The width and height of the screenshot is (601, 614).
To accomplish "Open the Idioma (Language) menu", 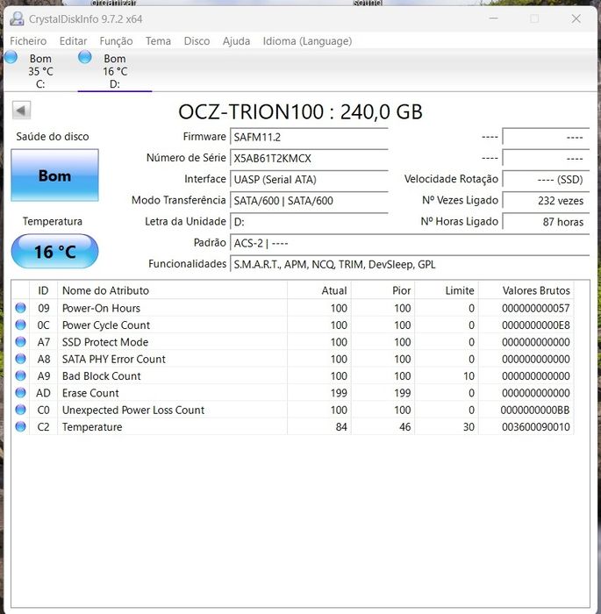I will [308, 41].
